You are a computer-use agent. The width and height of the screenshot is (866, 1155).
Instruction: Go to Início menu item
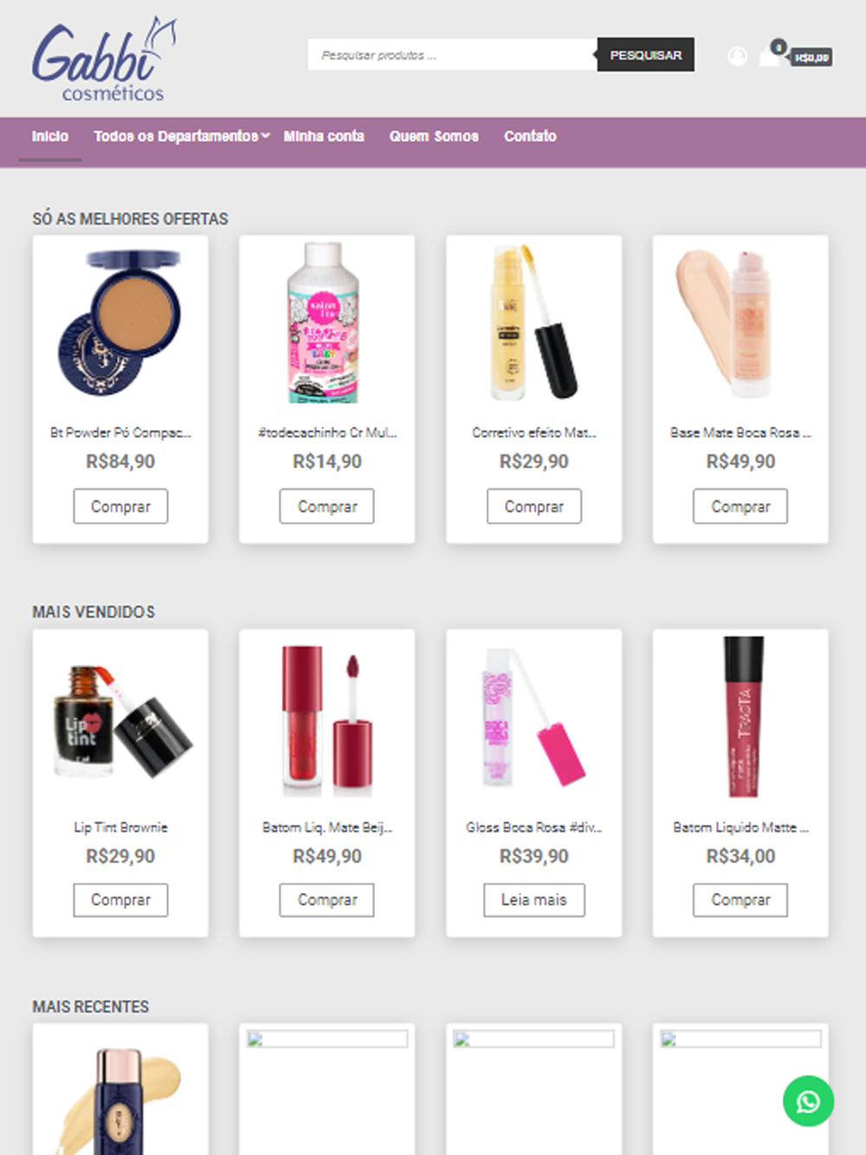click(50, 136)
